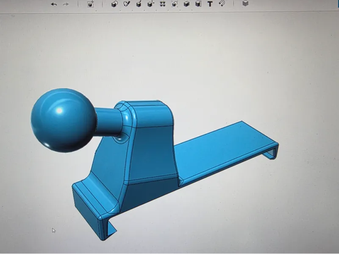Select the sketch pencil tool
Image resolution: width=339 pixels, height=254 pixels.
pos(127,4)
